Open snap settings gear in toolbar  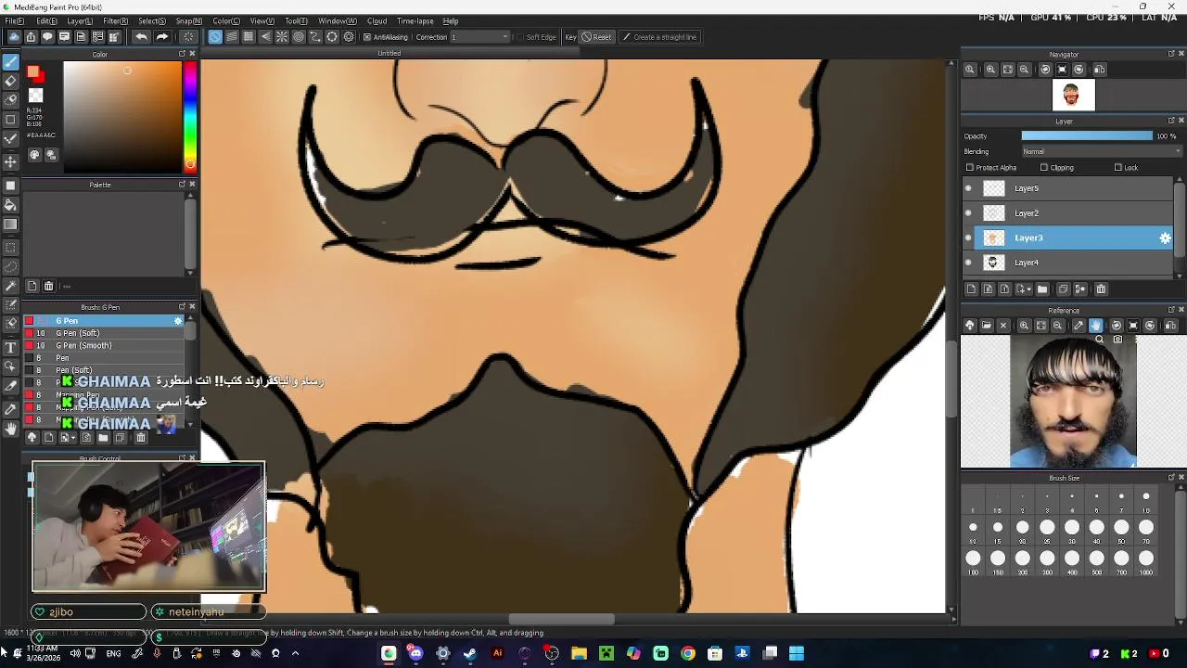point(349,37)
